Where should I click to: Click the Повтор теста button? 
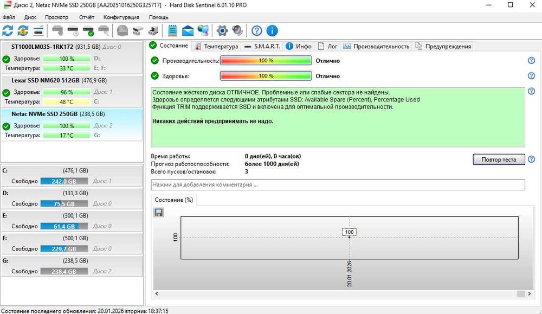tap(499, 159)
